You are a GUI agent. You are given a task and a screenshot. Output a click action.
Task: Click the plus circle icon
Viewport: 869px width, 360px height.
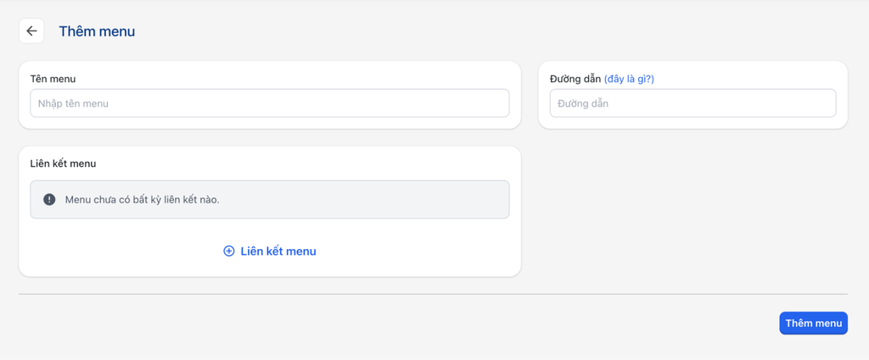click(x=229, y=252)
